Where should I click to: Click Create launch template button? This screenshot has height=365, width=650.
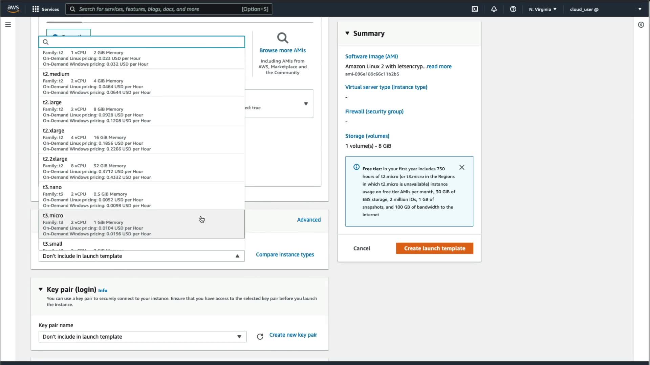[x=434, y=248]
